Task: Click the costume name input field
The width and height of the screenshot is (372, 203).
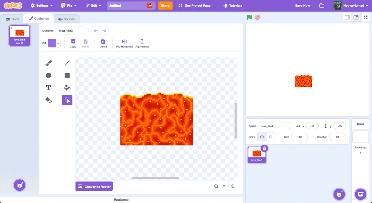Action: click(72, 31)
